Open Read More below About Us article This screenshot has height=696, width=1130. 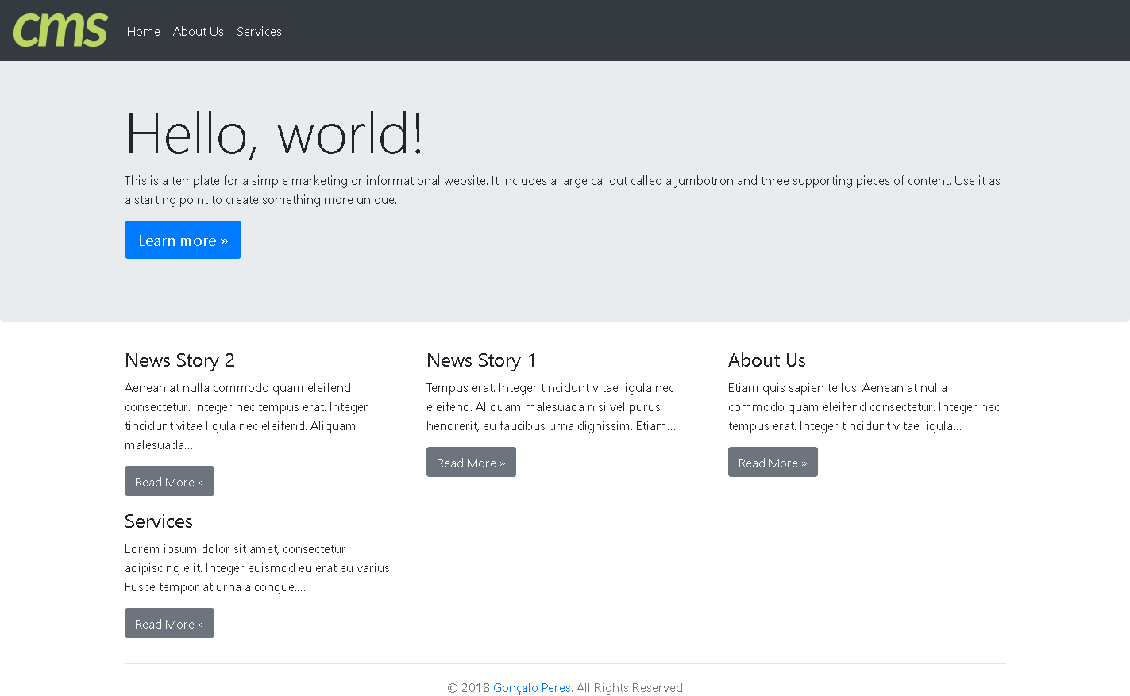click(x=773, y=463)
